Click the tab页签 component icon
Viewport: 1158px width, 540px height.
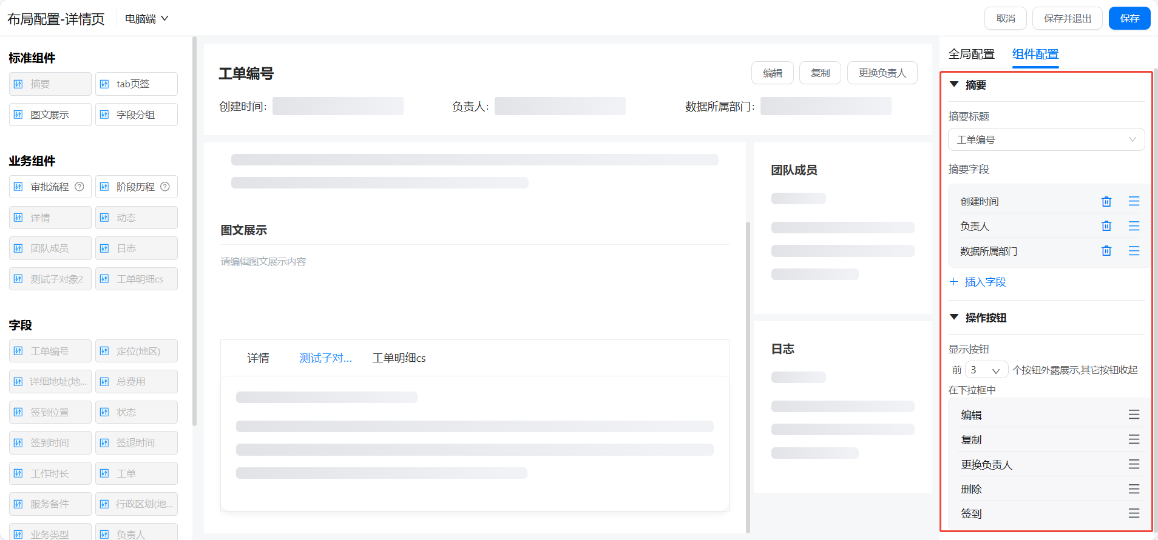coord(104,84)
